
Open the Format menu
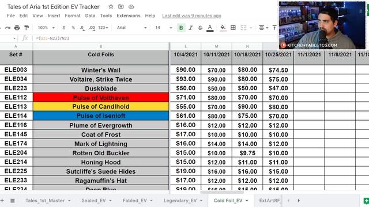[x=73, y=16]
